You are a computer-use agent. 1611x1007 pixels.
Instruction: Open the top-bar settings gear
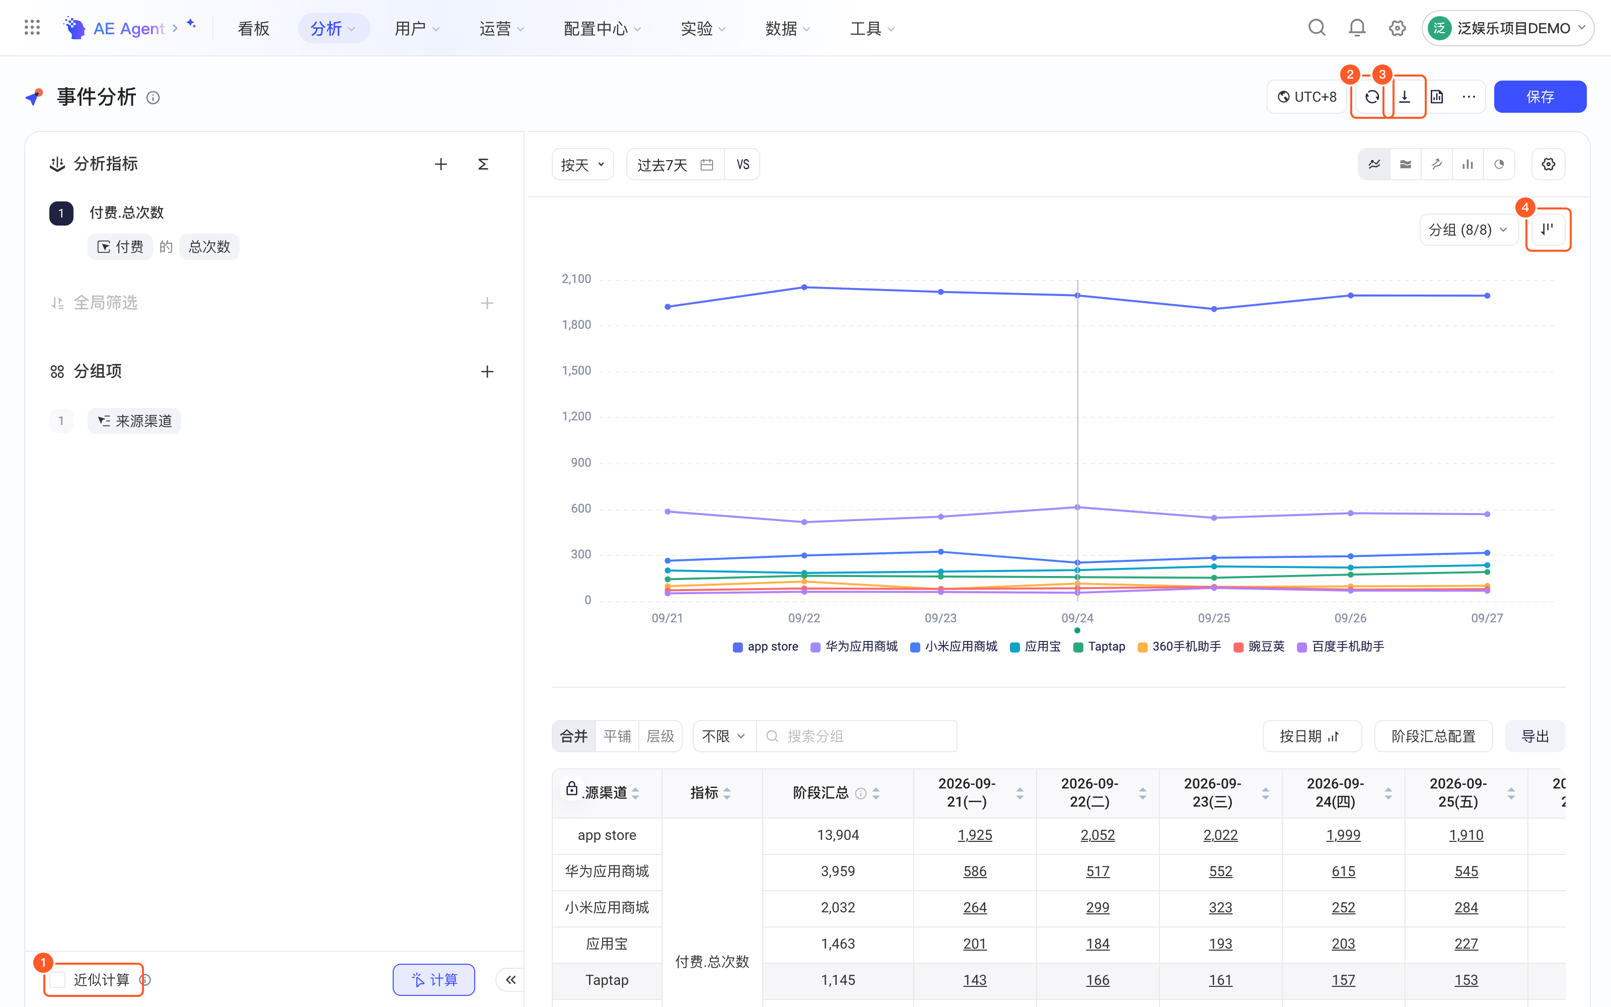point(1398,28)
